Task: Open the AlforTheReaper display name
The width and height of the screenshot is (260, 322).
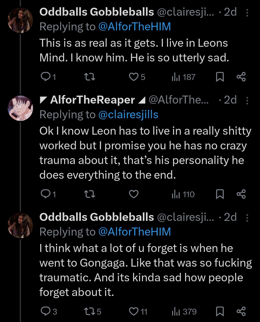Action: point(93,100)
